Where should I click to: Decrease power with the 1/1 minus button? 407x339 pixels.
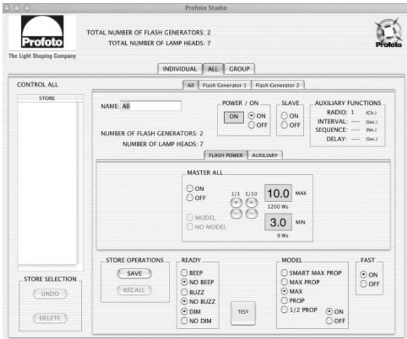[x=236, y=214]
